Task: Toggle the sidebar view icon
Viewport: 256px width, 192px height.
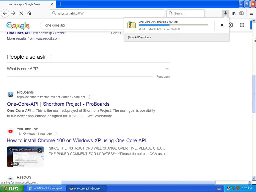Action: pos(241,13)
